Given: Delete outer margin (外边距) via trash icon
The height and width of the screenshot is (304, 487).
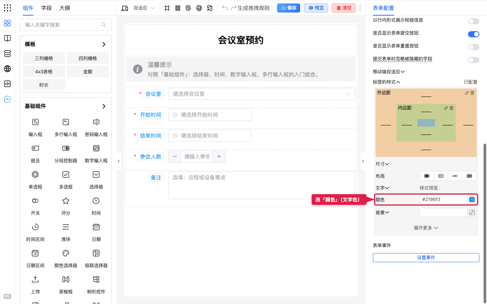Looking at the screenshot, I should click(473, 93).
